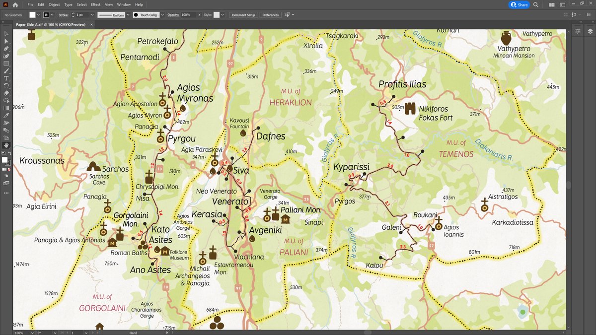Close the Paper_Side_A.ai document tab
This screenshot has width=596, height=335.
click(91, 24)
